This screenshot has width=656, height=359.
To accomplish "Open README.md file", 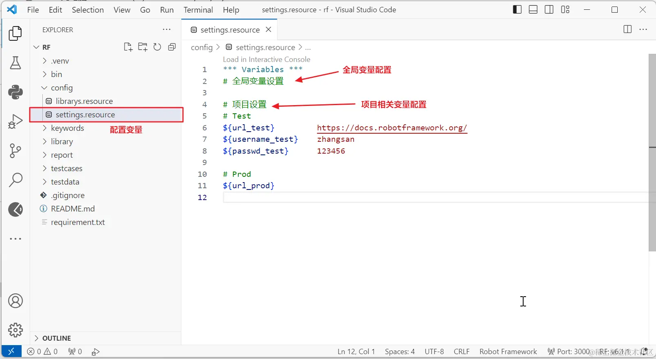I will tap(106, 209).
